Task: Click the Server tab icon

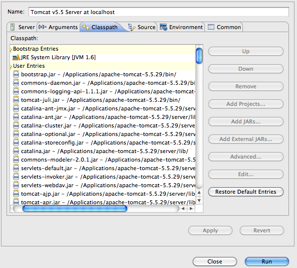Action: (13, 27)
